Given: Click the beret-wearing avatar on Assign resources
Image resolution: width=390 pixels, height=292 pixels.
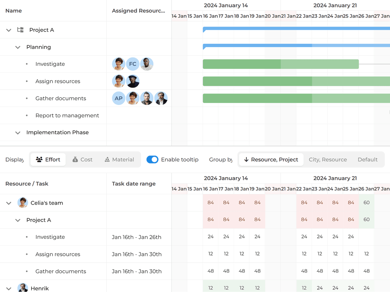Looking at the screenshot, I should (133, 81).
